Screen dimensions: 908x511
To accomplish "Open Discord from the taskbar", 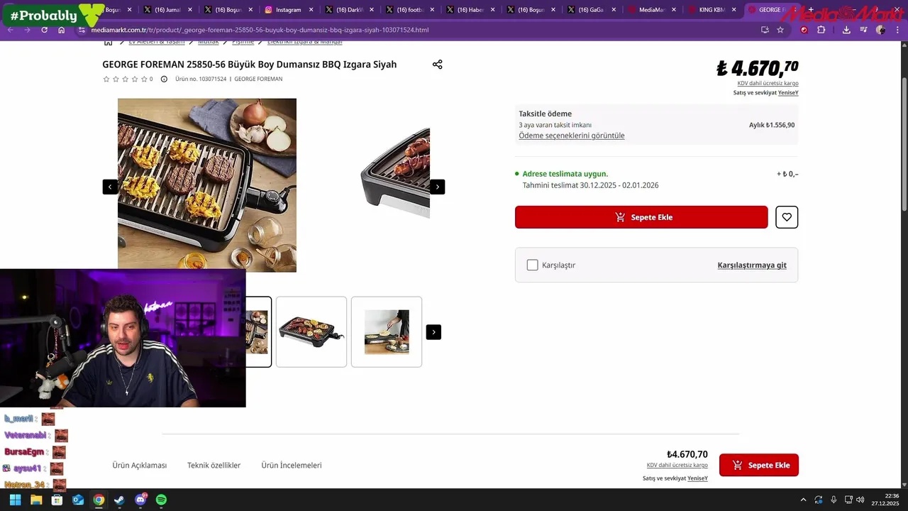I will 140,500.
